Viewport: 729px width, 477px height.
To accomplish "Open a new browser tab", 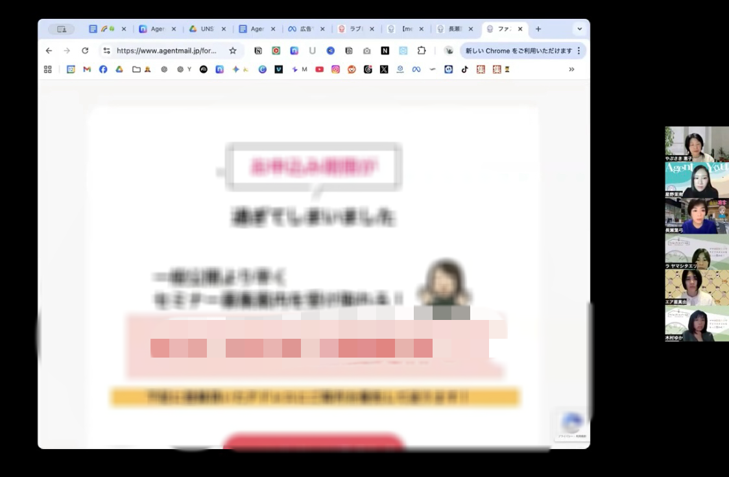I will (x=538, y=29).
